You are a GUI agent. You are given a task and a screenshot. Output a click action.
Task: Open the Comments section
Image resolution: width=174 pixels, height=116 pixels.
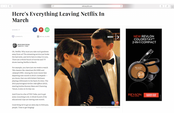pyautogui.click(x=17, y=36)
